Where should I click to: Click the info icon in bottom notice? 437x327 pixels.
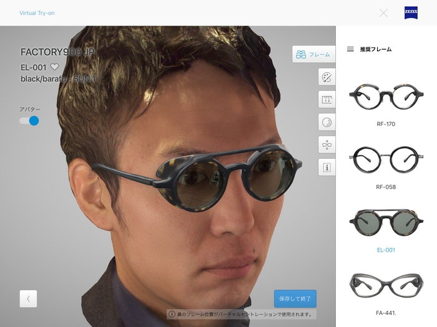tap(172, 315)
